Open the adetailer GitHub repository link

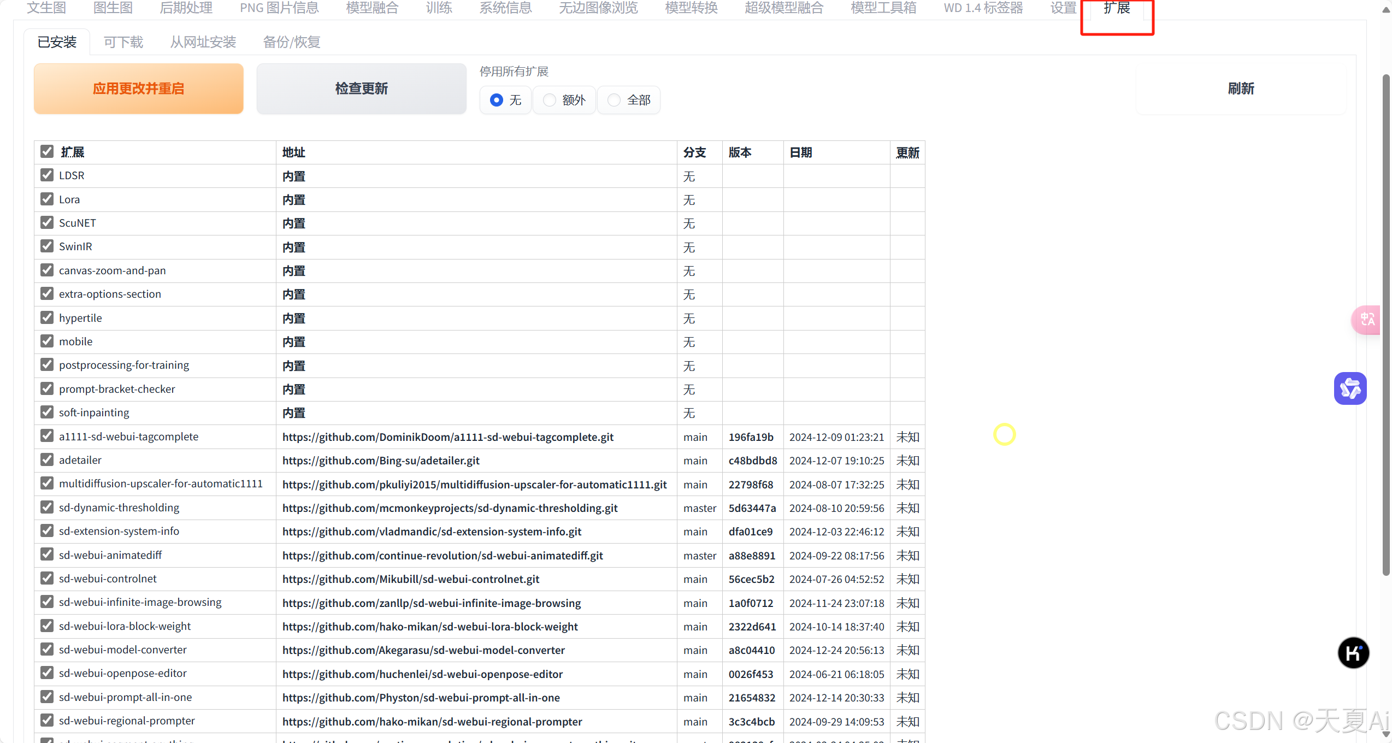pos(381,461)
